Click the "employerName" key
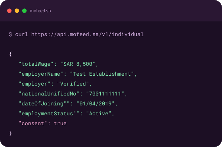 (x=41, y=74)
